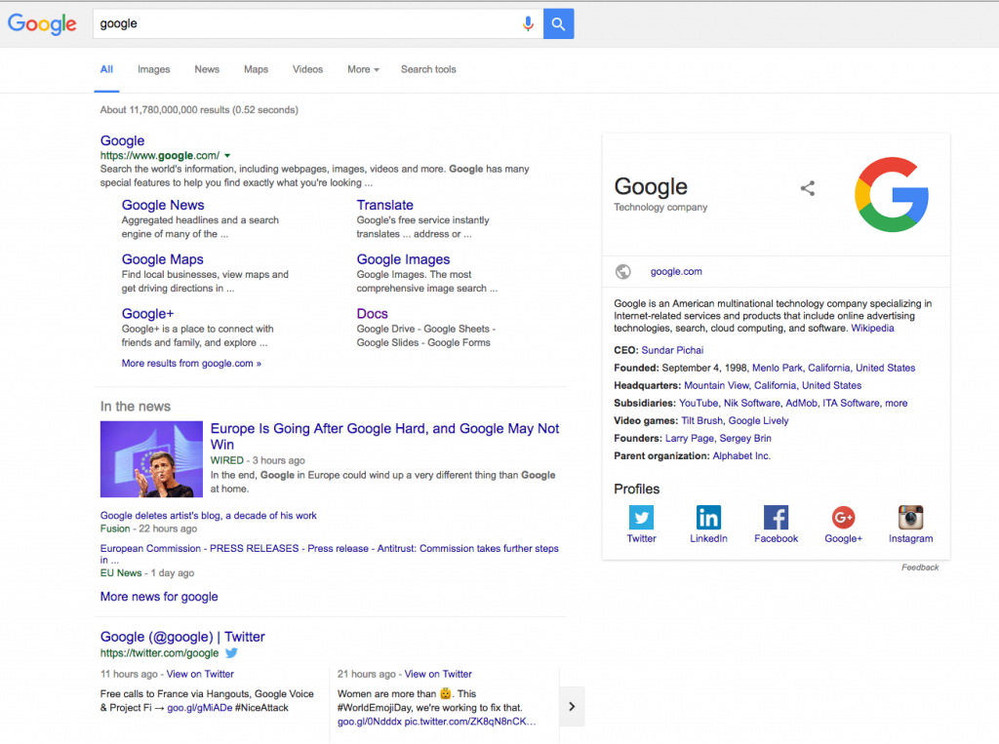The height and width of the screenshot is (744, 999).
Task: Click More news for google
Action: point(159,597)
